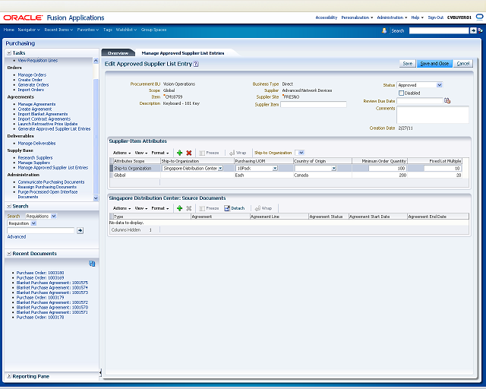Select the Global attributes scope row
This screenshot has height=389, width=486.
coord(286,176)
